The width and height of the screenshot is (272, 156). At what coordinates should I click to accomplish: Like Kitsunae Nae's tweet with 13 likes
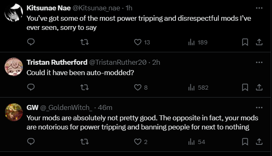point(142,42)
